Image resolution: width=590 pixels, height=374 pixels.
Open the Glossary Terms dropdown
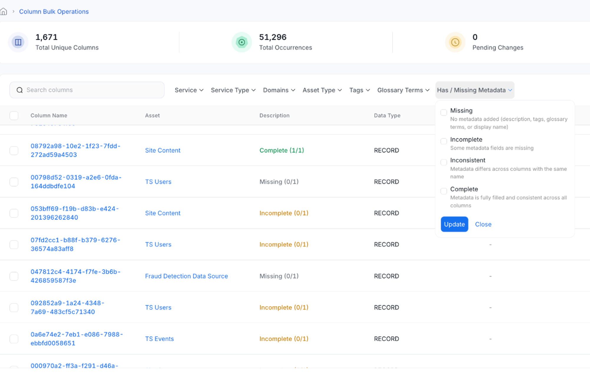403,90
